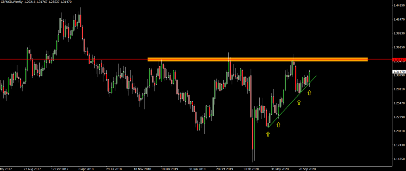The width and height of the screenshot is (406, 171).
Task: Click the 18 Nov 2018 date label
Action: click(142, 168)
